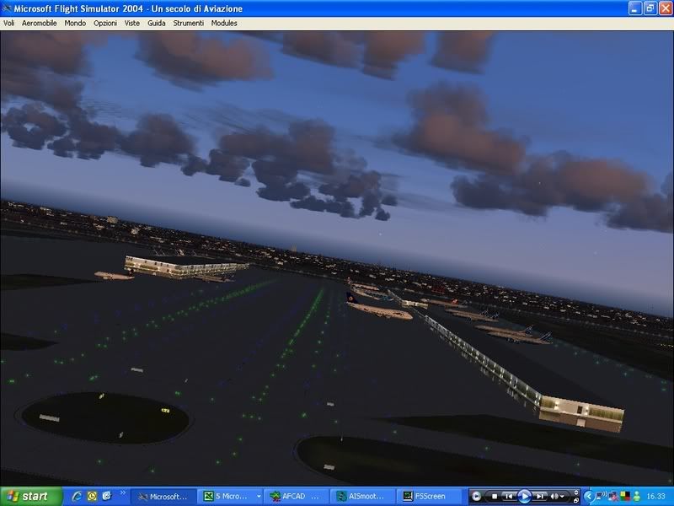Viewport: 674px width, 506px height.
Task: Expand the Excel taskbar group dropdown arrow
Action: click(259, 497)
